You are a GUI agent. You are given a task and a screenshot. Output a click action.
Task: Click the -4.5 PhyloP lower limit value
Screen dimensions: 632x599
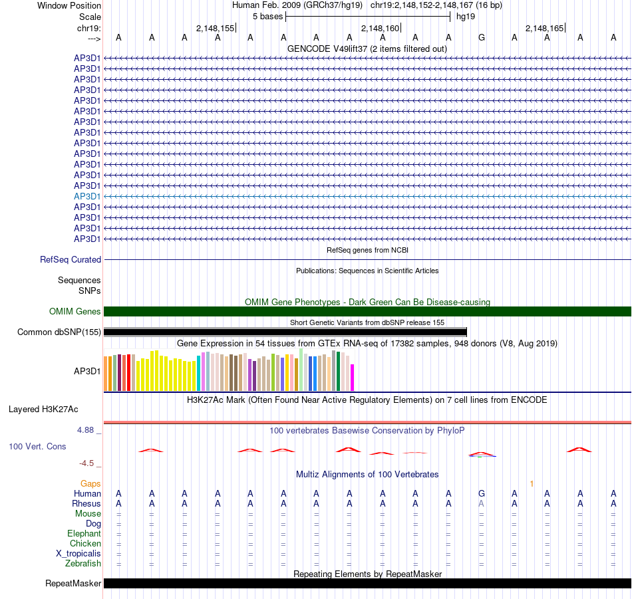pyautogui.click(x=86, y=463)
